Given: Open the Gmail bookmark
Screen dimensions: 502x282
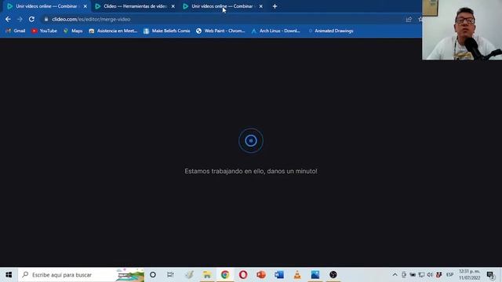Looking at the screenshot, I should point(16,31).
